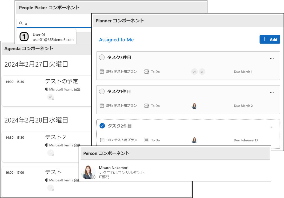Open more options for タスク3件目
284x198 pixels.
coord(272,59)
